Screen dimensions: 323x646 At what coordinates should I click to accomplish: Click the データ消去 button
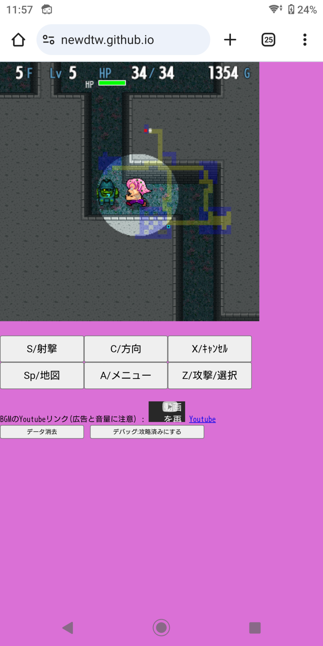(x=42, y=432)
